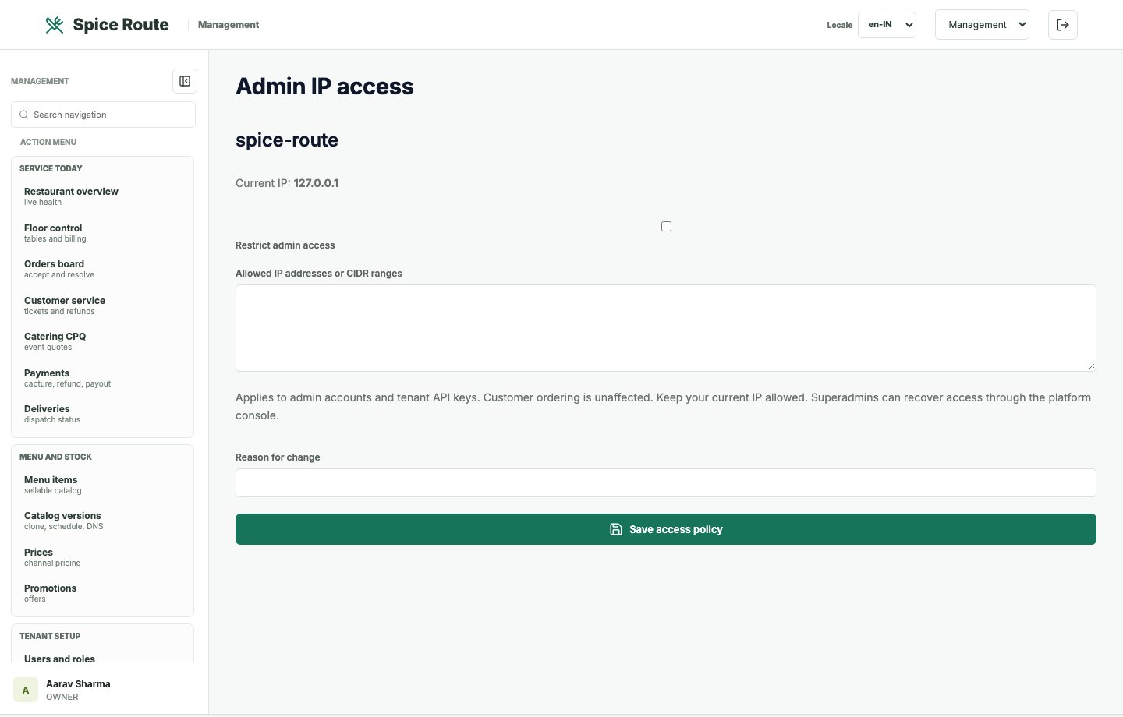Image resolution: width=1123 pixels, height=717 pixels.
Task: Enable the Restrict admin access checkbox
Action: tap(666, 226)
